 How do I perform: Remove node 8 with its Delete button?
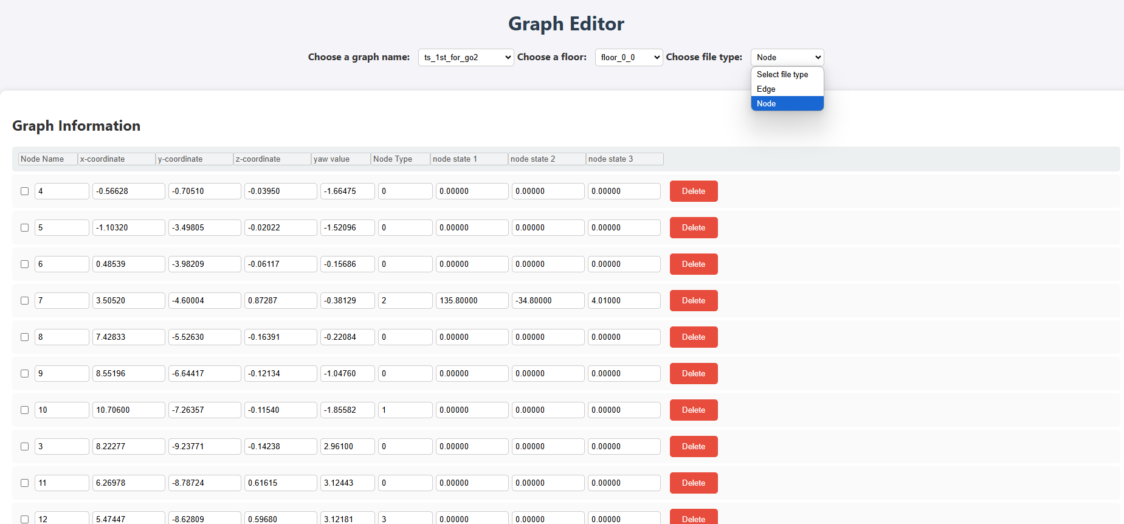[694, 337]
